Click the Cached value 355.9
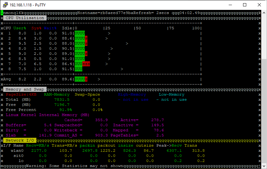 (x=101, y=120)
